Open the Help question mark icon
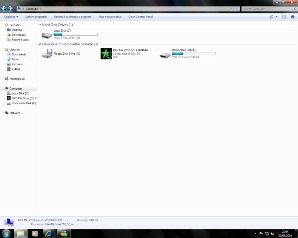The image size is (298, 238). 292,17
